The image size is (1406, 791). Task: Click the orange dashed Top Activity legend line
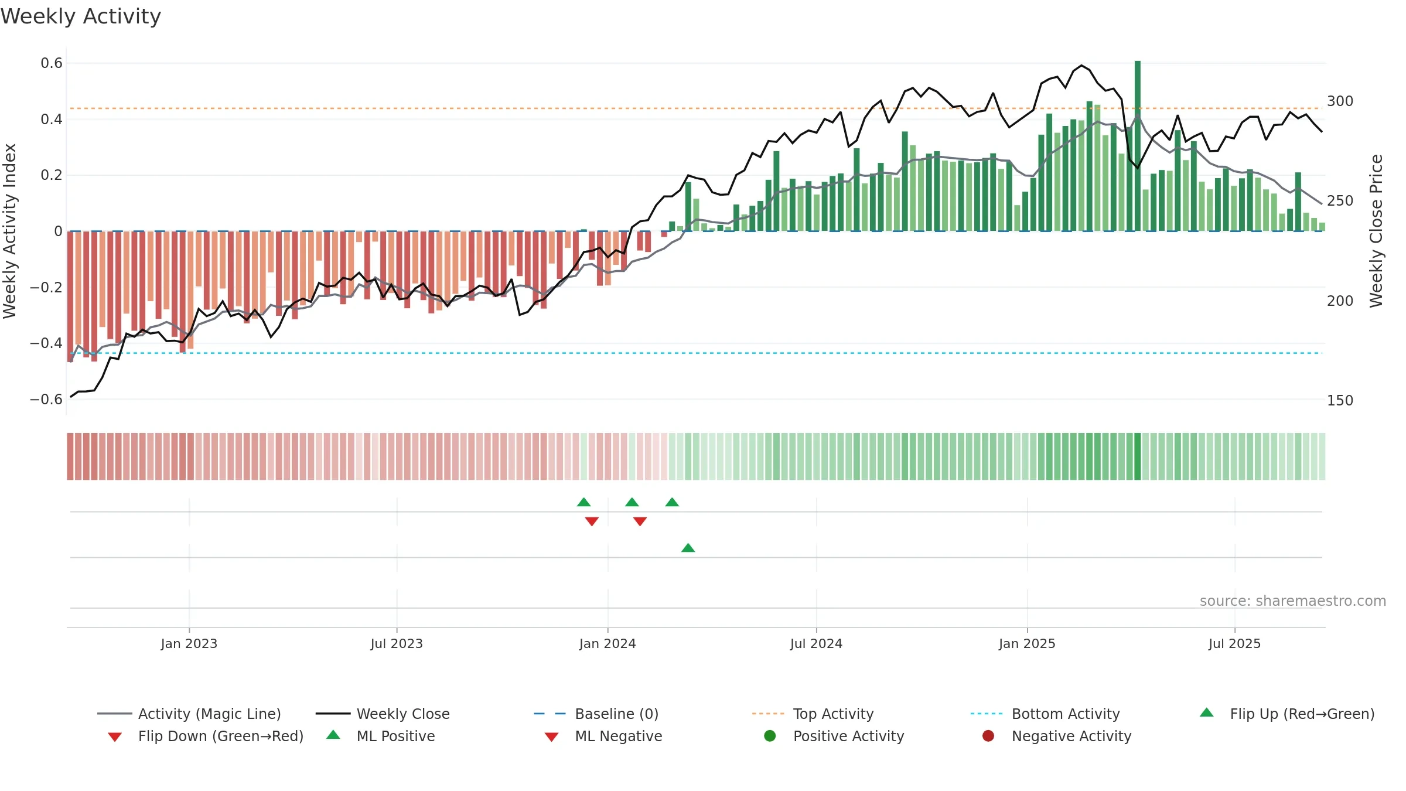pos(768,714)
